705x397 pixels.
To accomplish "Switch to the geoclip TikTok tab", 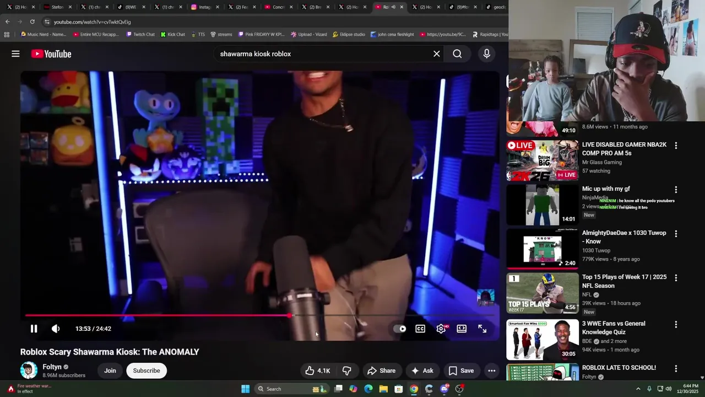I will pyautogui.click(x=496, y=7).
